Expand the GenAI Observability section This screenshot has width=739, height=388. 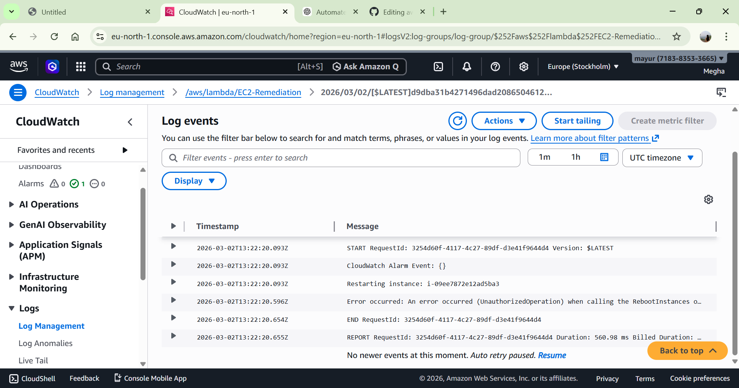(x=12, y=225)
